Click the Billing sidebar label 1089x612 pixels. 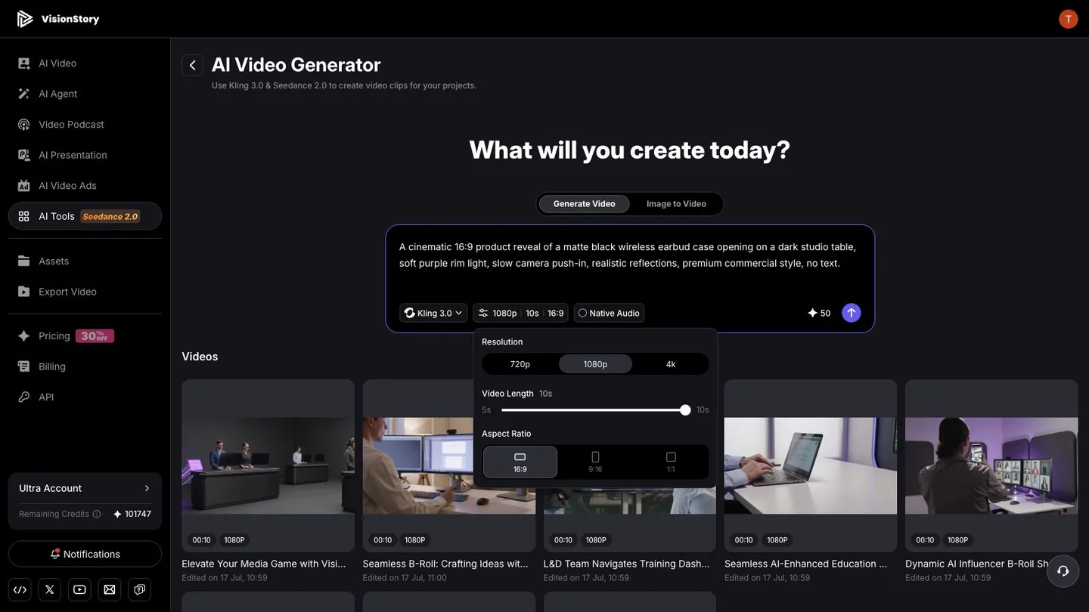pos(52,366)
